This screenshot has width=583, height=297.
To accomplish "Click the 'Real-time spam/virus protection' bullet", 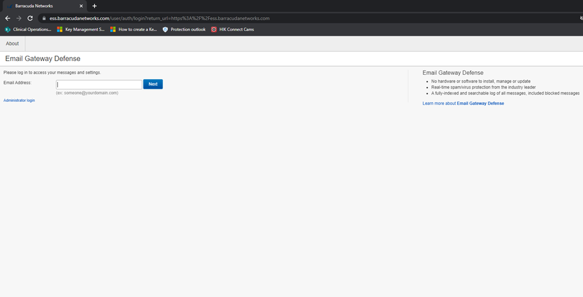I will tap(483, 87).
